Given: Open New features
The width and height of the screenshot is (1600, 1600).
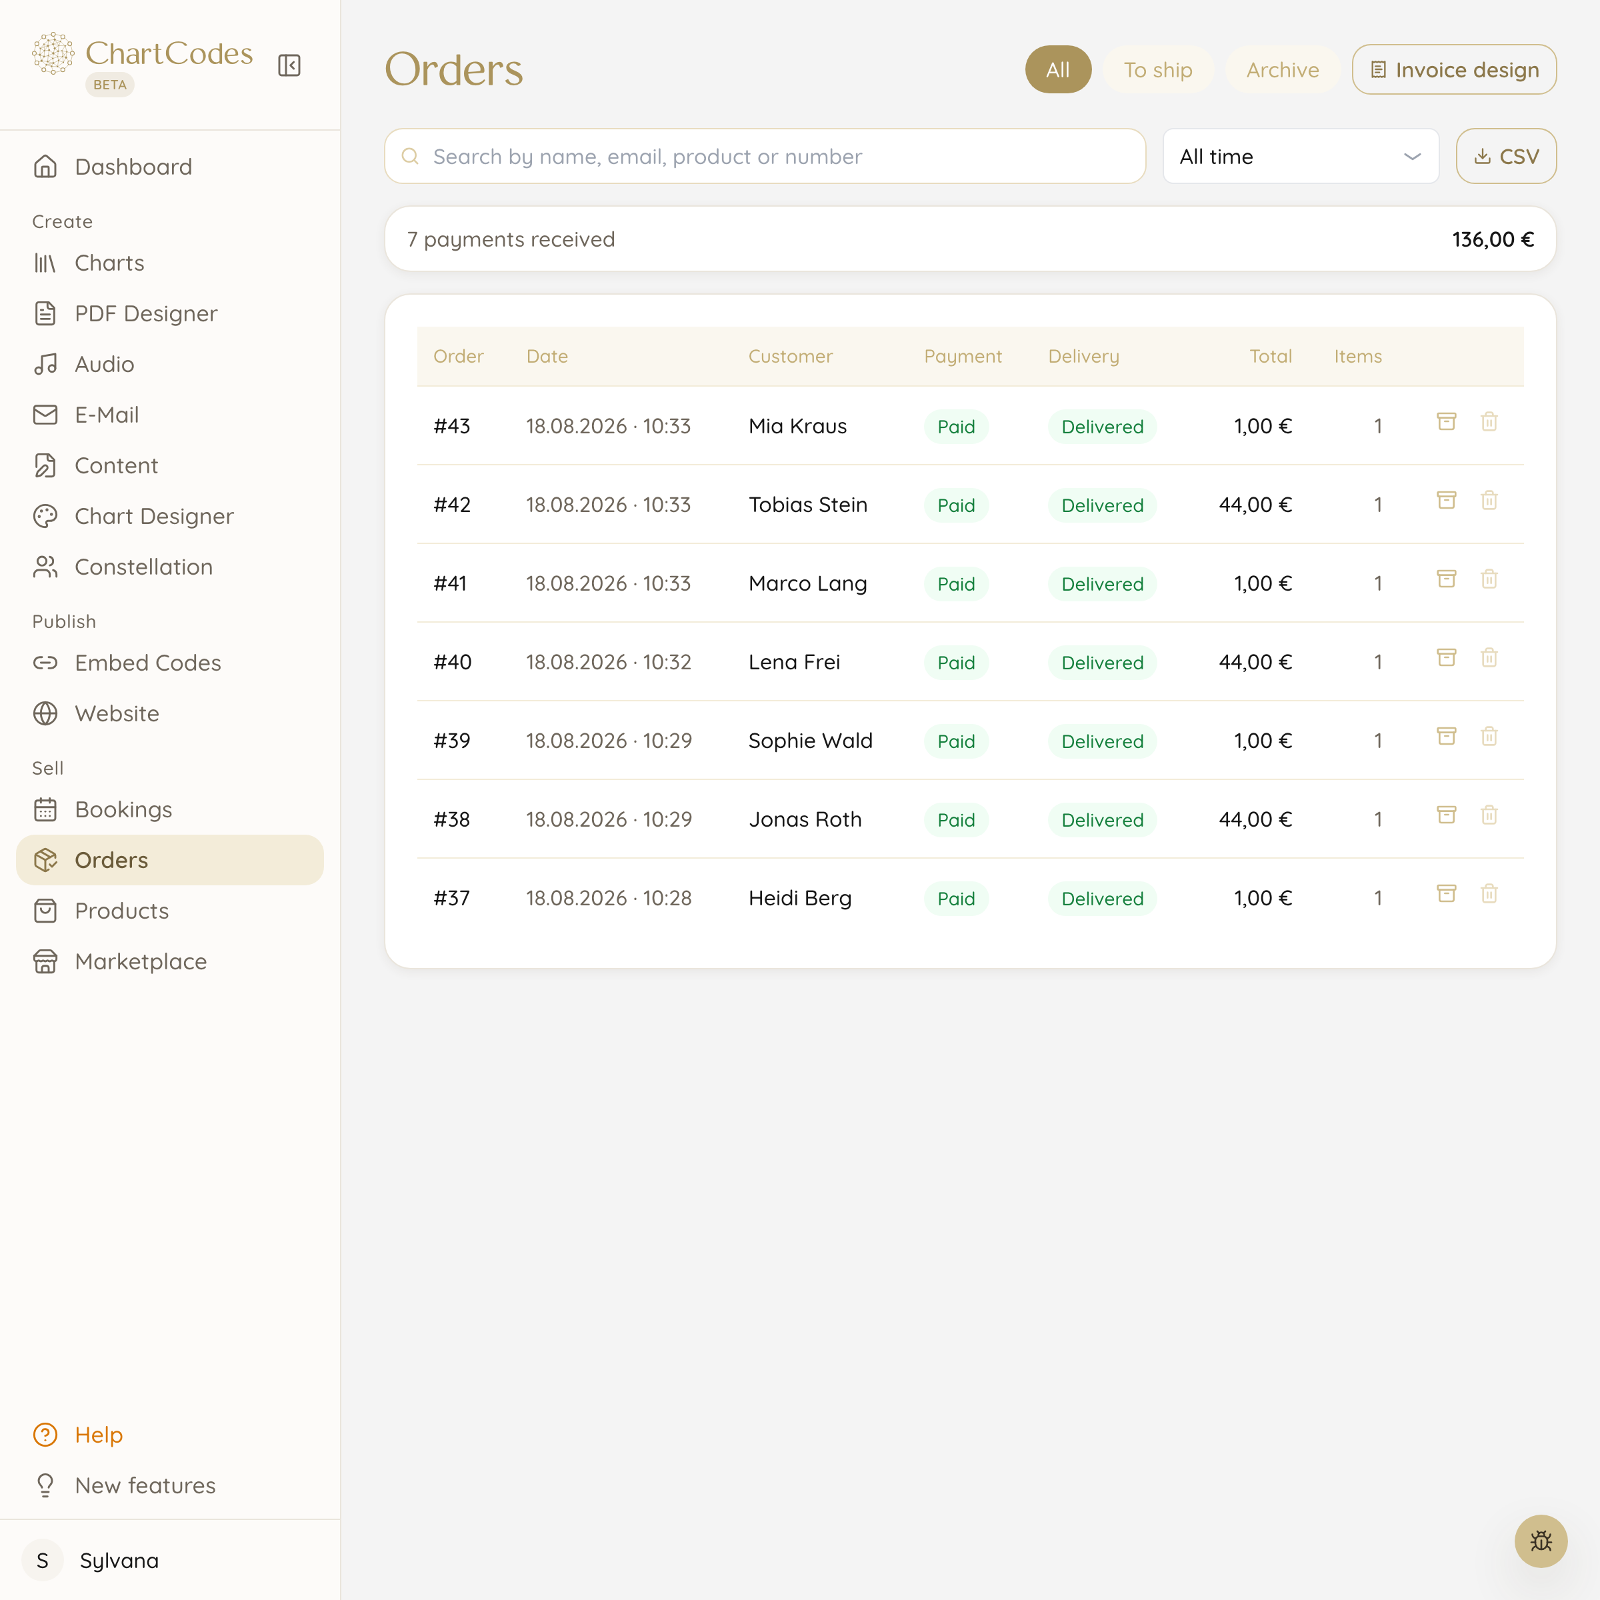Looking at the screenshot, I should pos(170,1485).
